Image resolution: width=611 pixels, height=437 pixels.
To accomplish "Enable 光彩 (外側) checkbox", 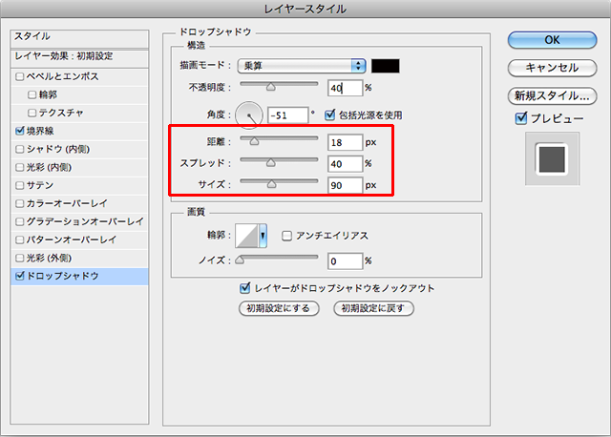I will tap(19, 258).
